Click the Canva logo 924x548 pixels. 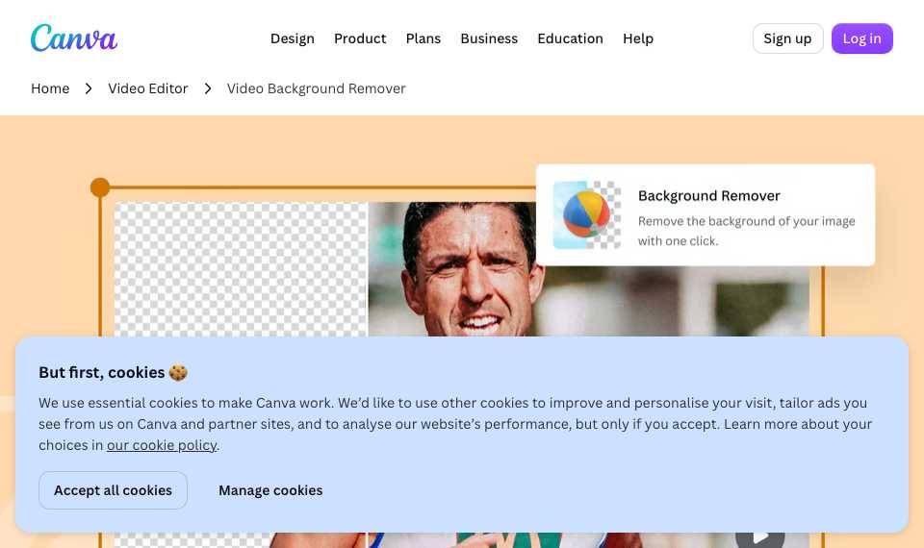click(x=74, y=38)
